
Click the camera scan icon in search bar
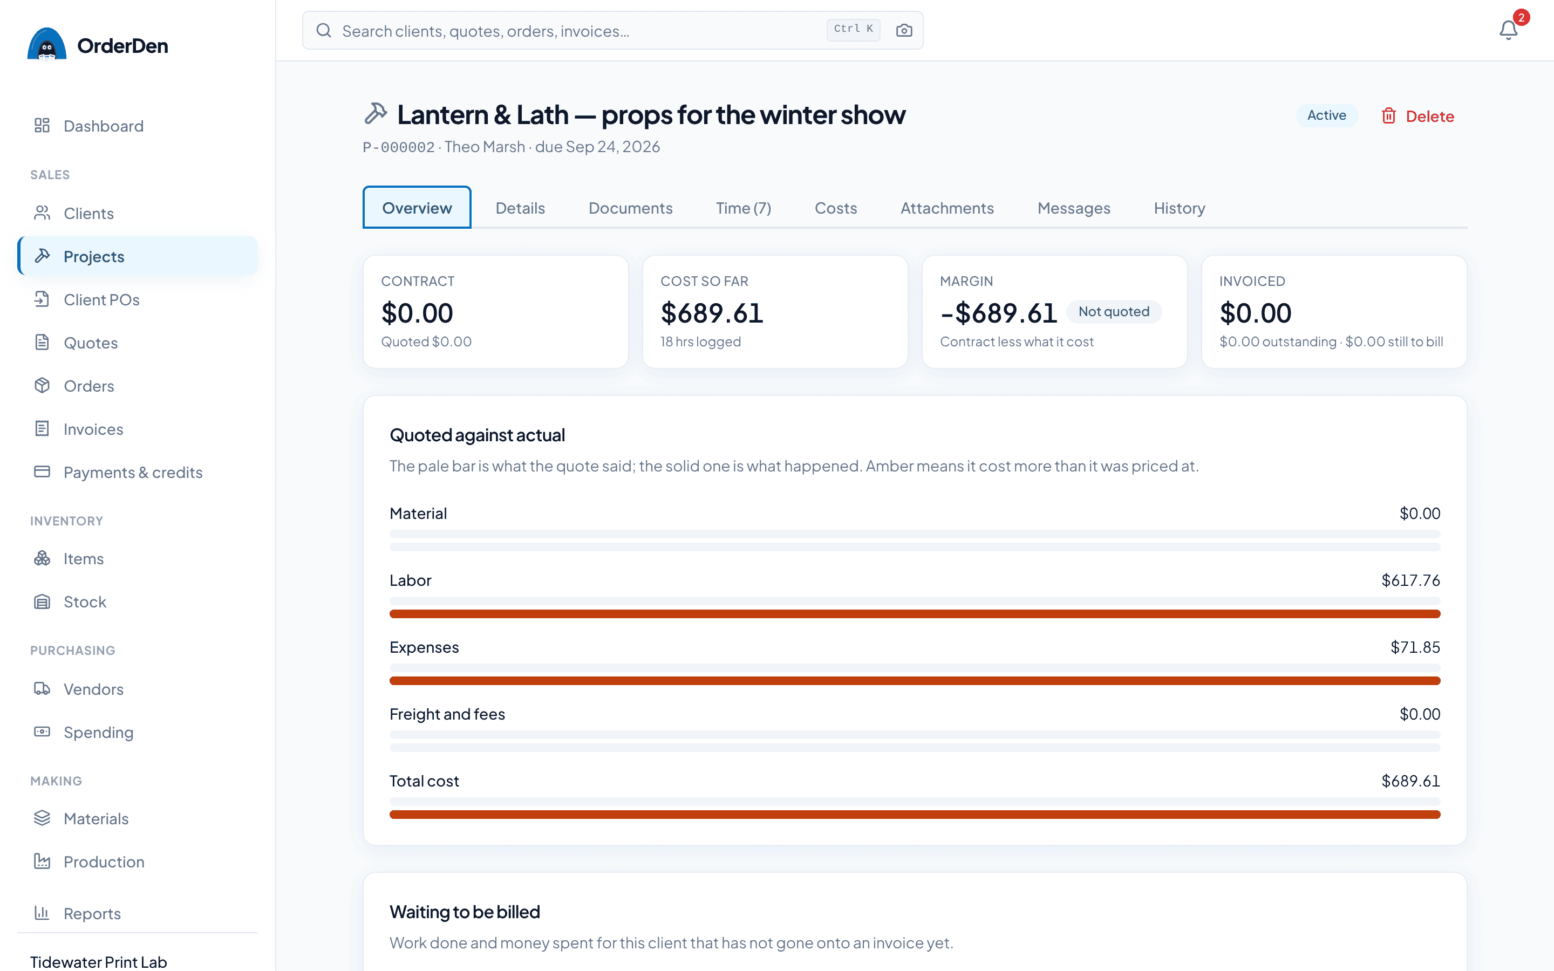[x=903, y=30]
